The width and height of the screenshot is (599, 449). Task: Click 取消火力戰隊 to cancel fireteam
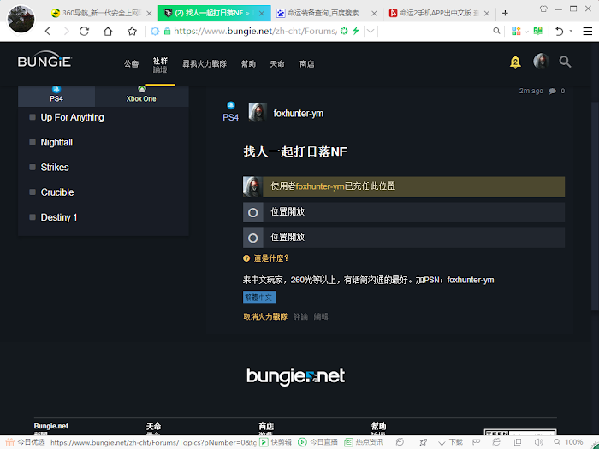[x=265, y=316]
